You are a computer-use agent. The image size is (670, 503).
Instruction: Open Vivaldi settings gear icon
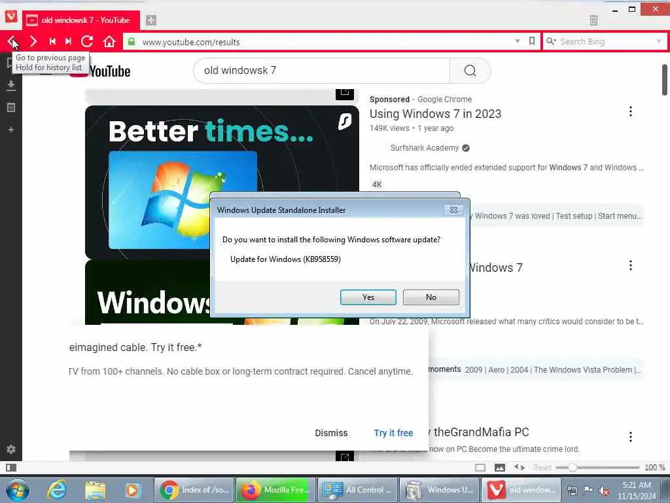coord(11,449)
